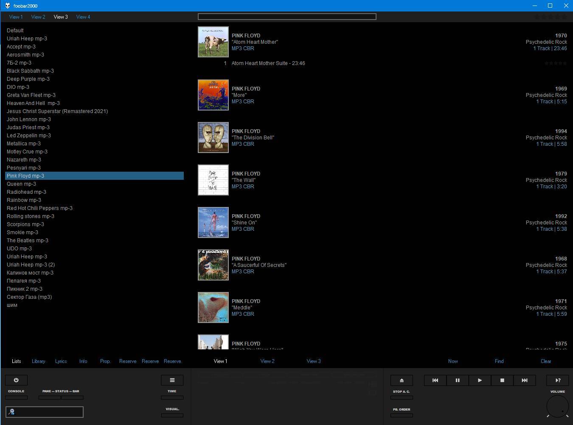
Task: Toggle the Time display button
Action: tap(172, 397)
